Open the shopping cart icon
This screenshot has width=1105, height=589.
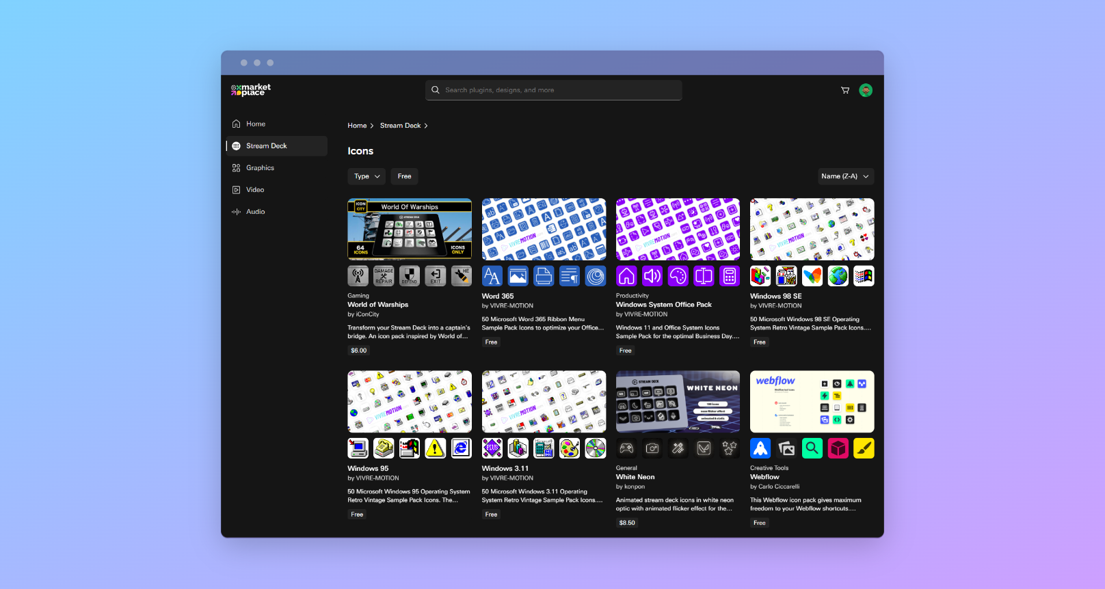845,90
